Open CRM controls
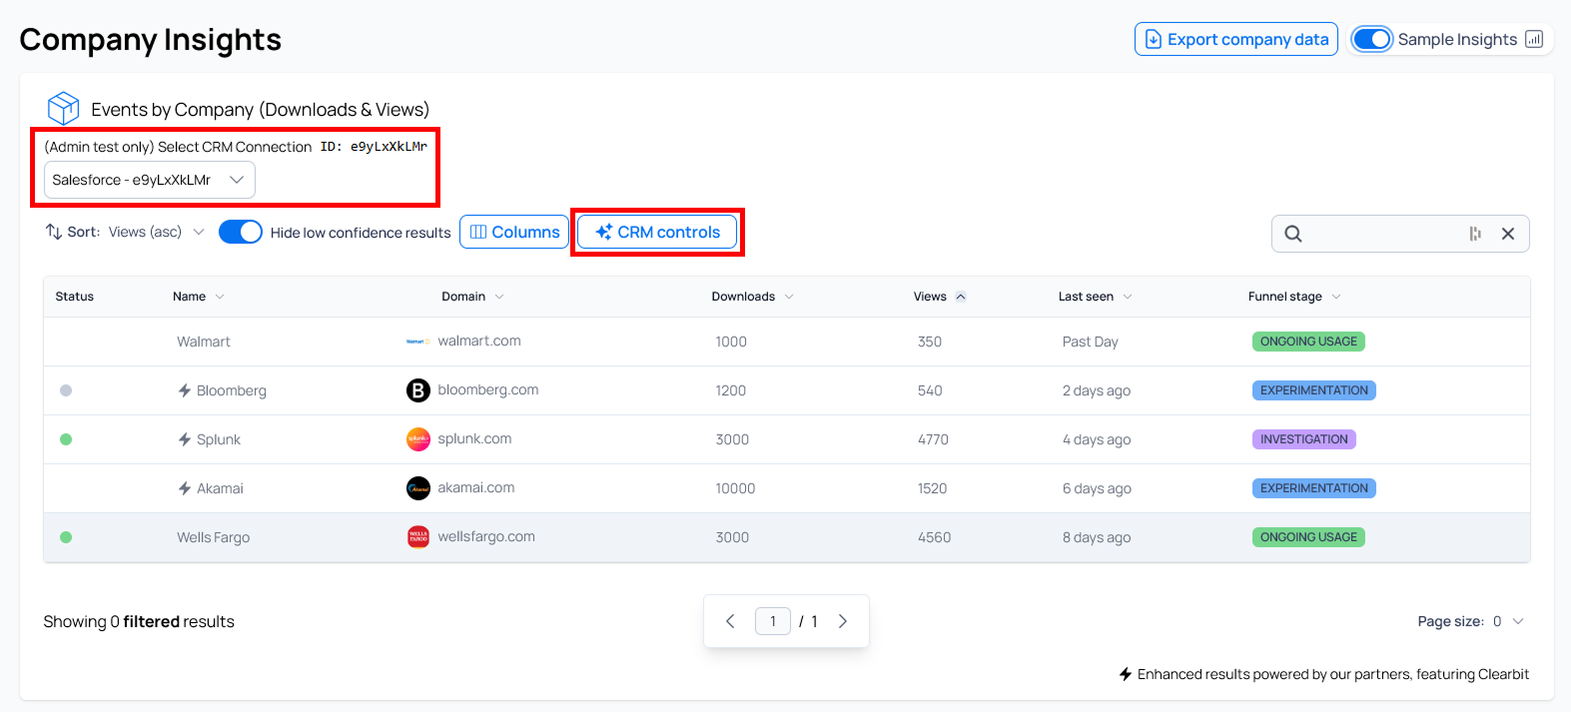The image size is (1571, 712). click(x=657, y=232)
